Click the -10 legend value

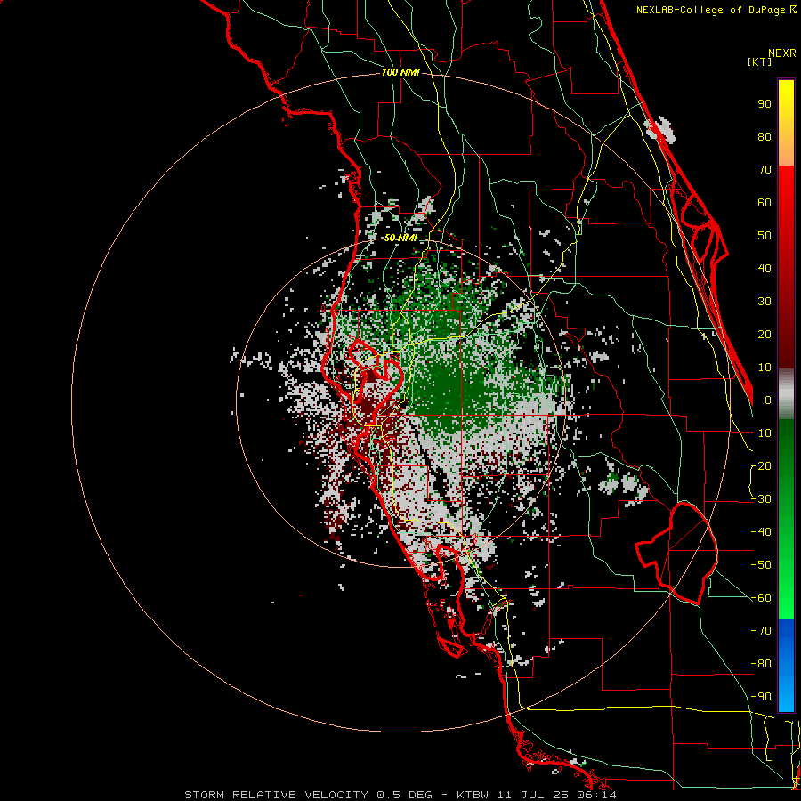(762, 433)
